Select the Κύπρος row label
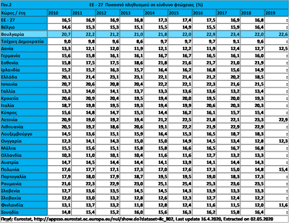289x223 pixels. 24,112
